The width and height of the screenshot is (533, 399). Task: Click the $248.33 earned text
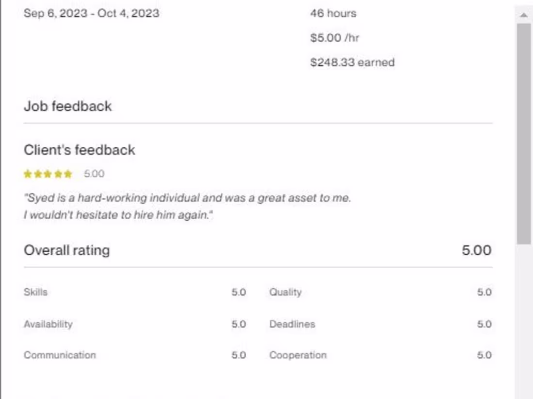pyautogui.click(x=352, y=62)
